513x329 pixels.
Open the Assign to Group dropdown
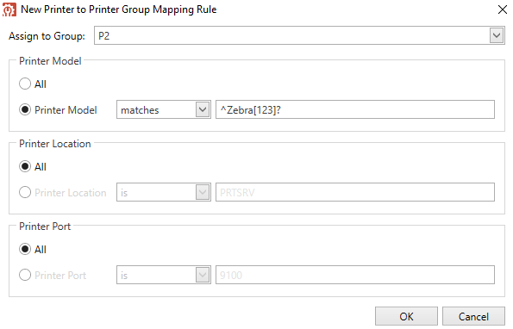(497, 35)
